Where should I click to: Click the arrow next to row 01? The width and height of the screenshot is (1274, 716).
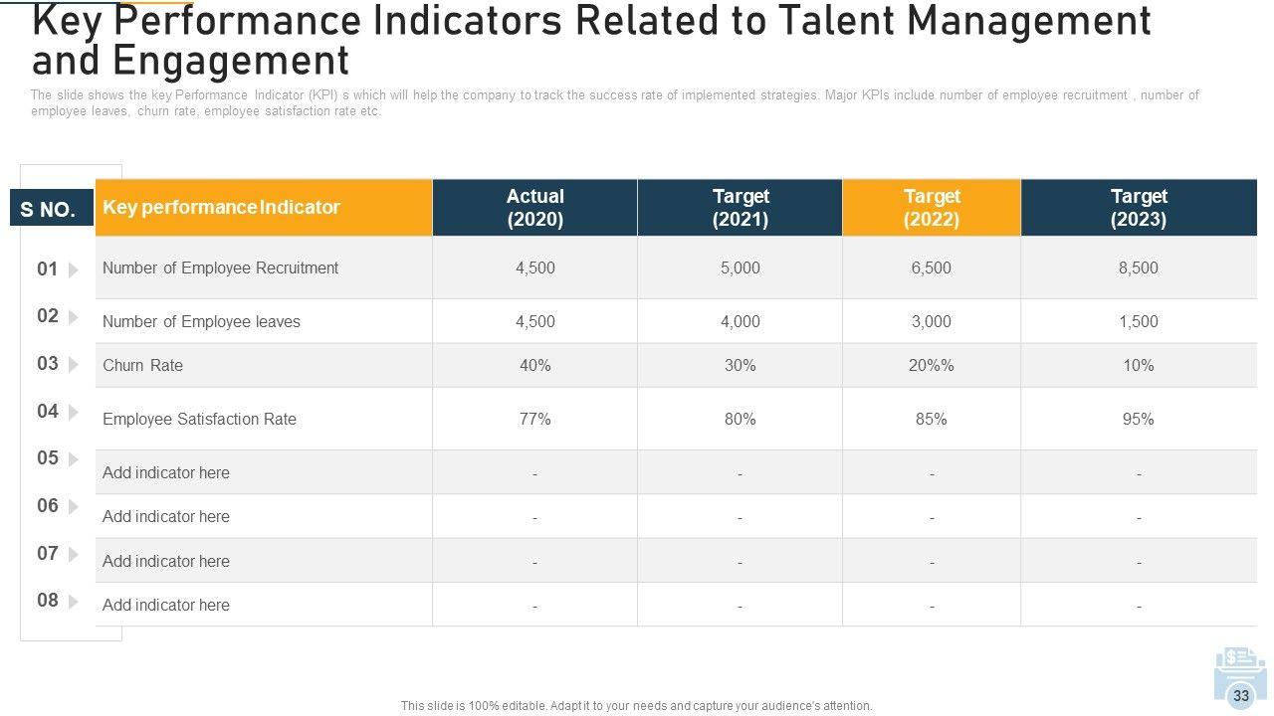pos(73,269)
